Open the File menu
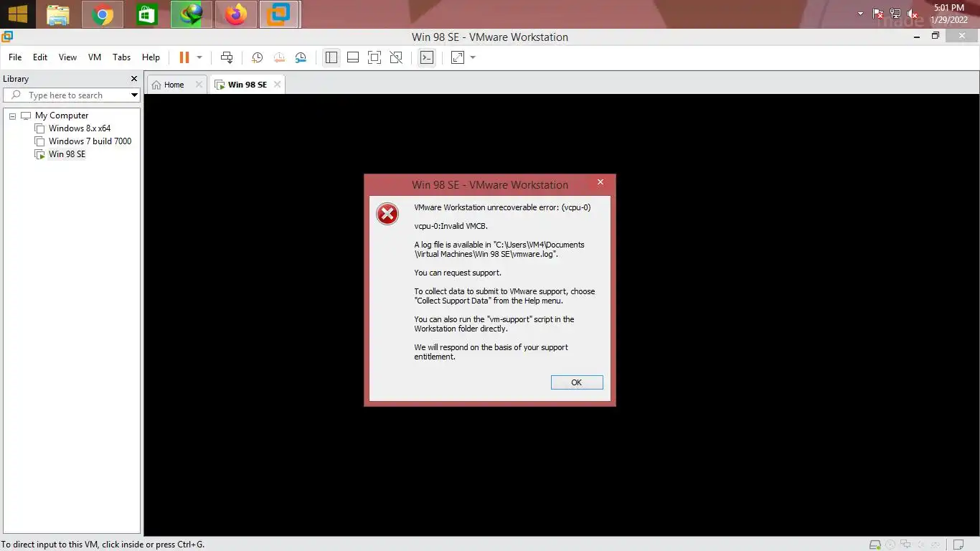The image size is (980, 551). point(15,57)
